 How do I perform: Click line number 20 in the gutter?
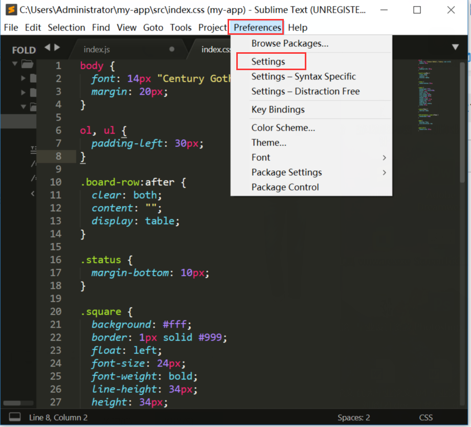[x=56, y=311]
